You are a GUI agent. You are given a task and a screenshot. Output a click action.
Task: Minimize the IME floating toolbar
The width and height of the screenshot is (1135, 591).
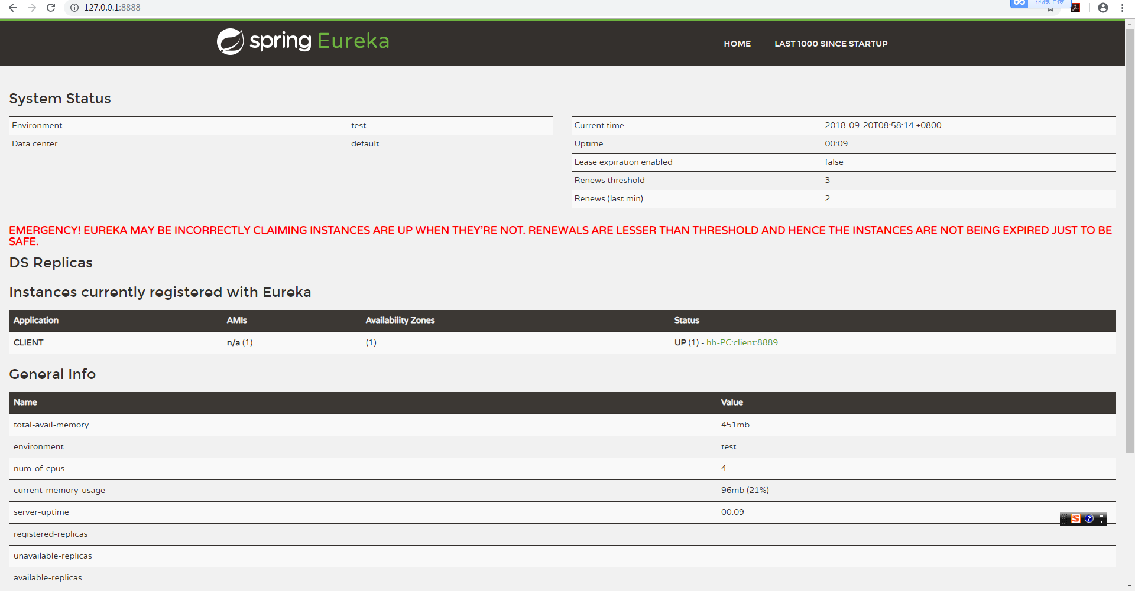click(1102, 515)
